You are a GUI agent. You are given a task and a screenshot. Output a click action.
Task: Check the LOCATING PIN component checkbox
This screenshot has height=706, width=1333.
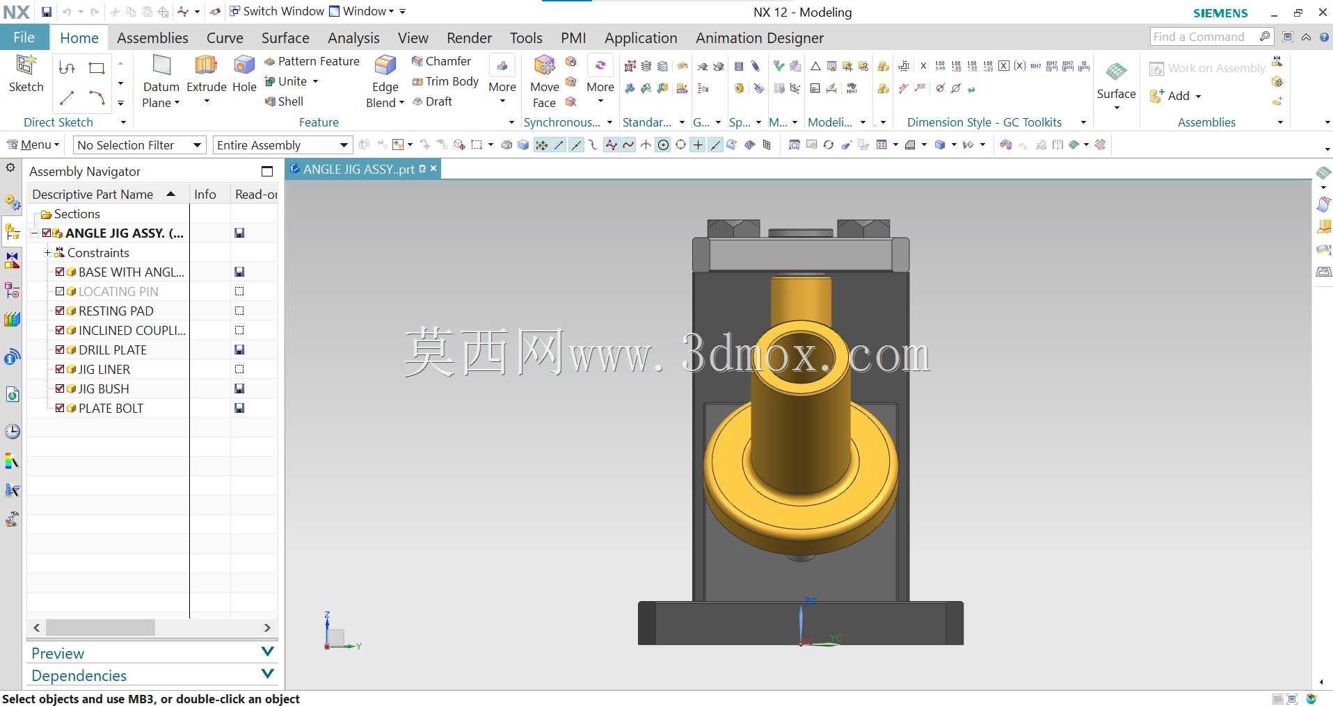tap(60, 291)
